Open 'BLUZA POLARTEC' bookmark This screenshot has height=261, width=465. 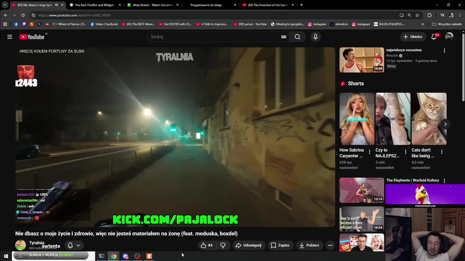point(389,24)
